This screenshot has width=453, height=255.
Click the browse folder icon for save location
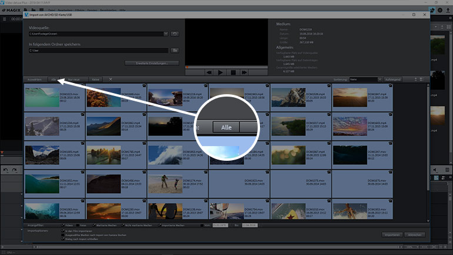(175, 50)
